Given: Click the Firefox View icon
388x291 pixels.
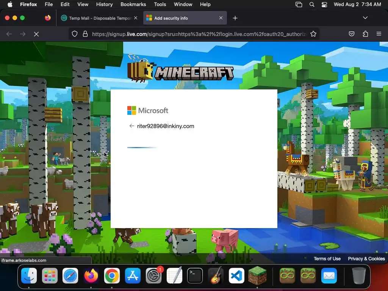Looking at the screenshot, I should pyautogui.click(x=48, y=18).
